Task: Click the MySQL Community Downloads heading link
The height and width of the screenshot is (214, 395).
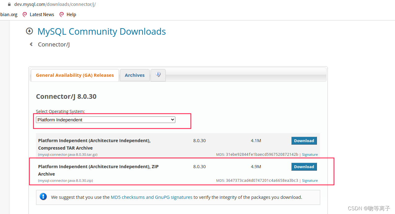Action: [x=102, y=31]
